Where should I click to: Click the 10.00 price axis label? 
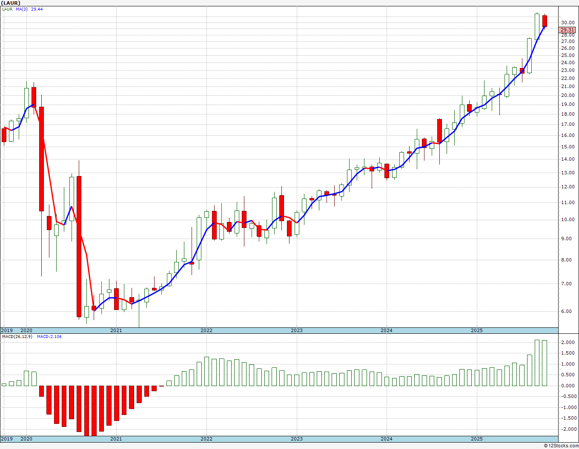tap(568, 220)
